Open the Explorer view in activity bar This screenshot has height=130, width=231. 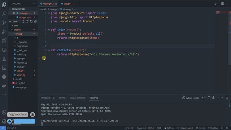[4, 5]
